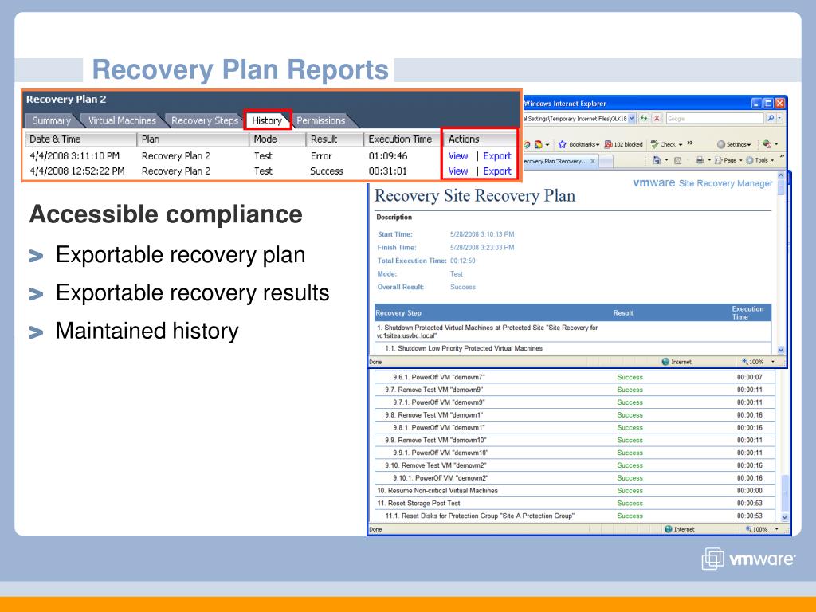
Task: Click the Result column header
Action: point(334,139)
